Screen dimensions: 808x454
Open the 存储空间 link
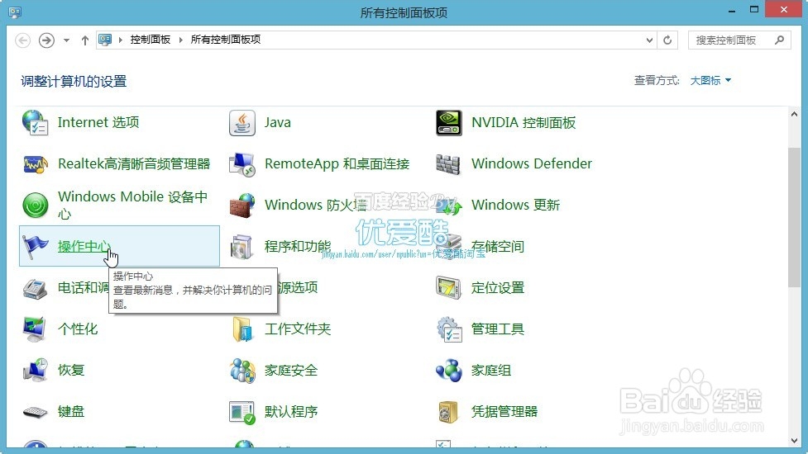click(x=497, y=247)
